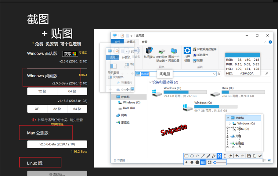Download 64 位 build of v1.16.2
This screenshot has width=278, height=176.
click(x=77, y=109)
